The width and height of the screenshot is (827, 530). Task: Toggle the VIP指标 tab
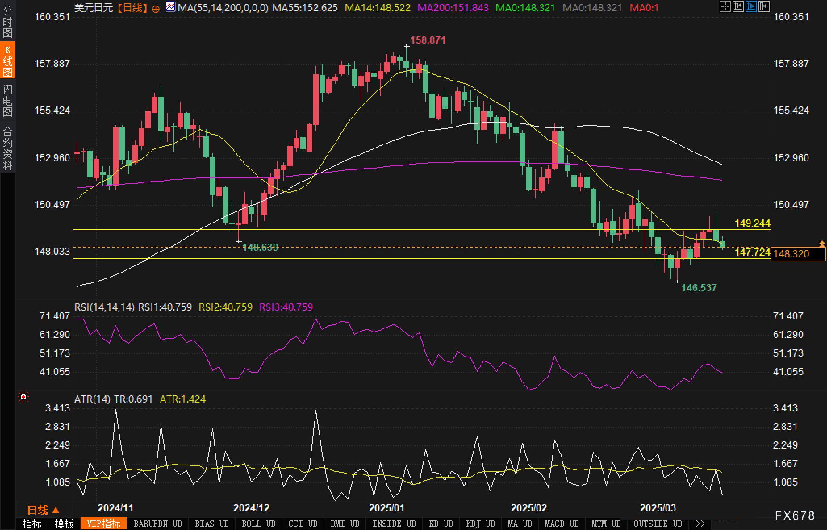point(104,524)
